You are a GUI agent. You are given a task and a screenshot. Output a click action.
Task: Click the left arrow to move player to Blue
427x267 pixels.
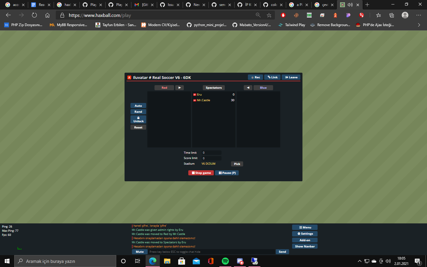(248, 88)
